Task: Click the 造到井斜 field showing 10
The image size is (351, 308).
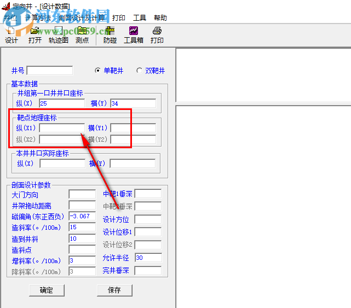Action: 82,239
